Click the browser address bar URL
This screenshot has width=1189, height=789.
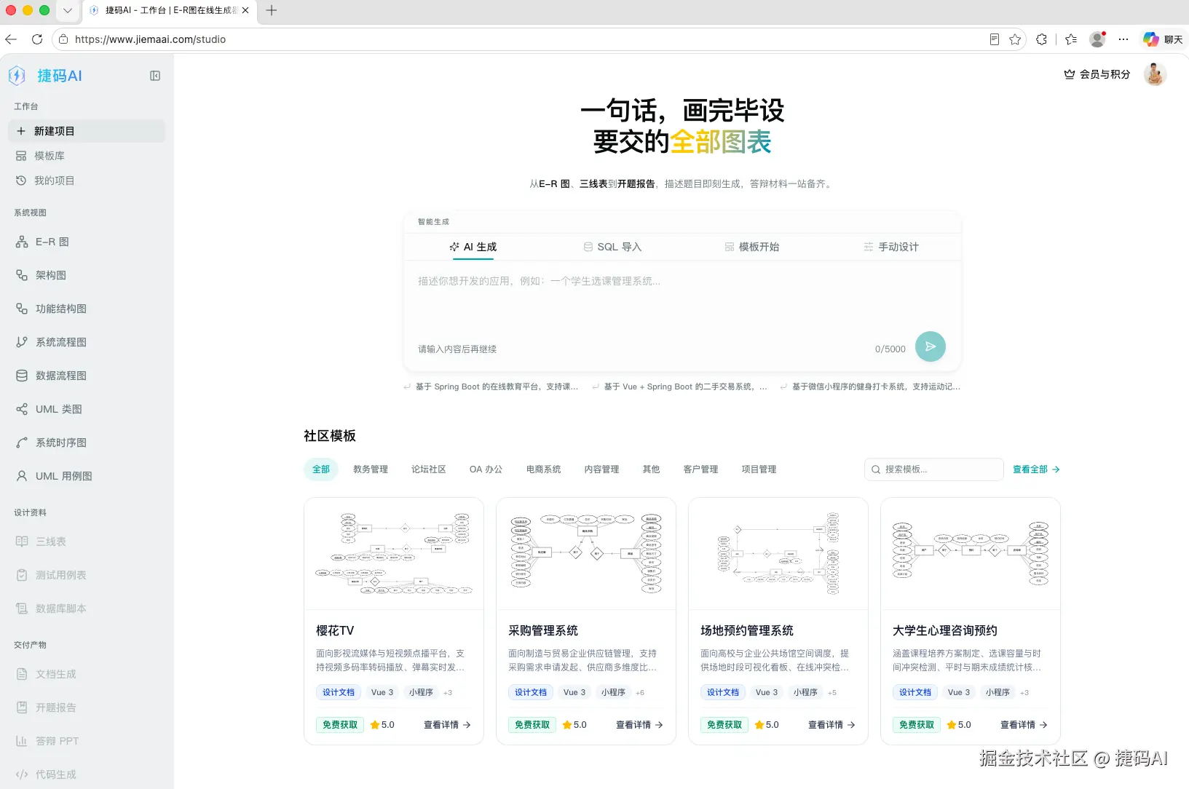point(150,39)
